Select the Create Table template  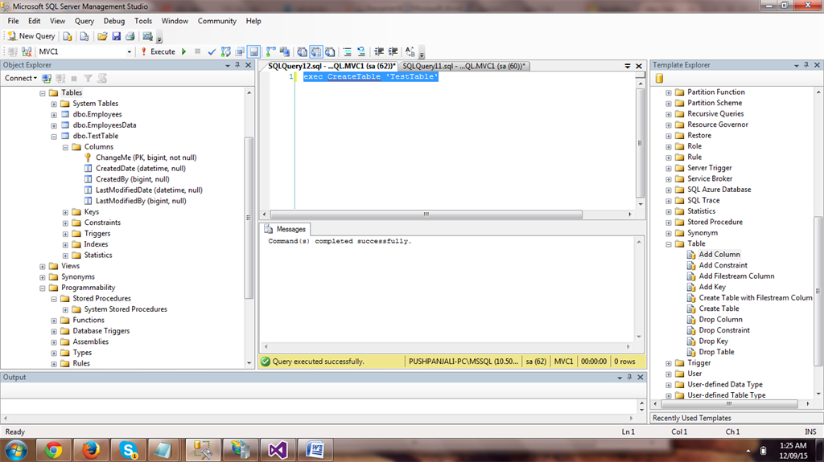[x=719, y=309]
